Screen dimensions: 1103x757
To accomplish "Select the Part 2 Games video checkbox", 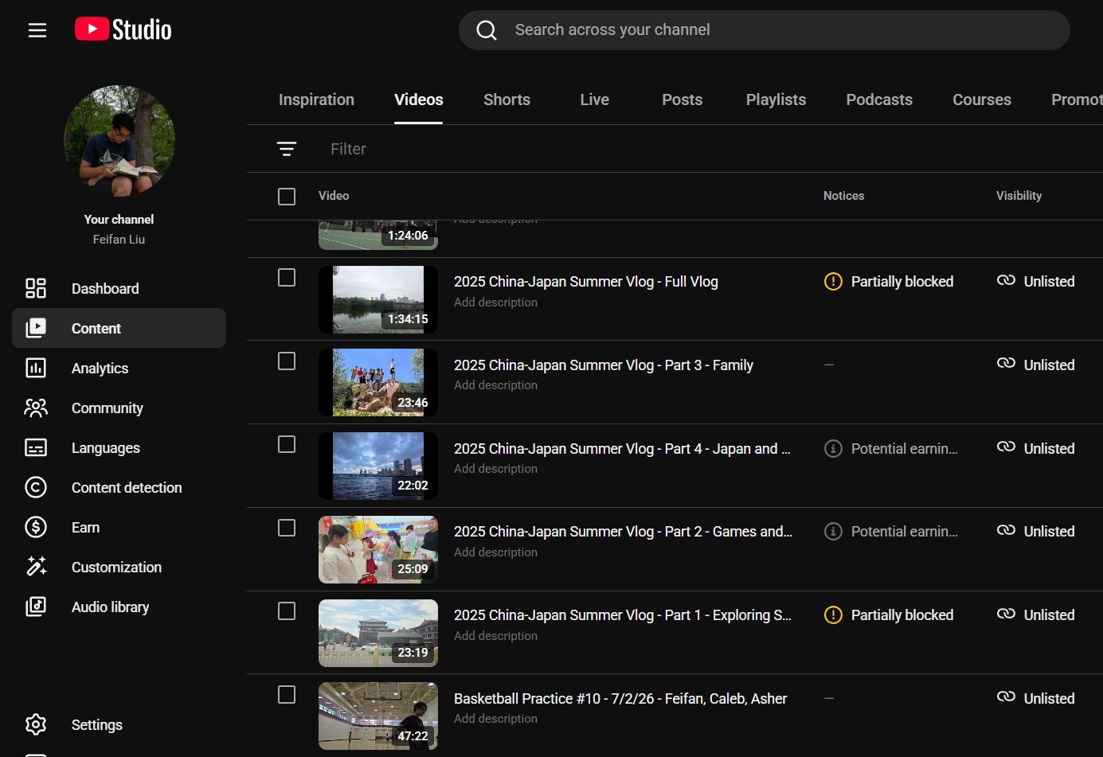I will coord(287,528).
